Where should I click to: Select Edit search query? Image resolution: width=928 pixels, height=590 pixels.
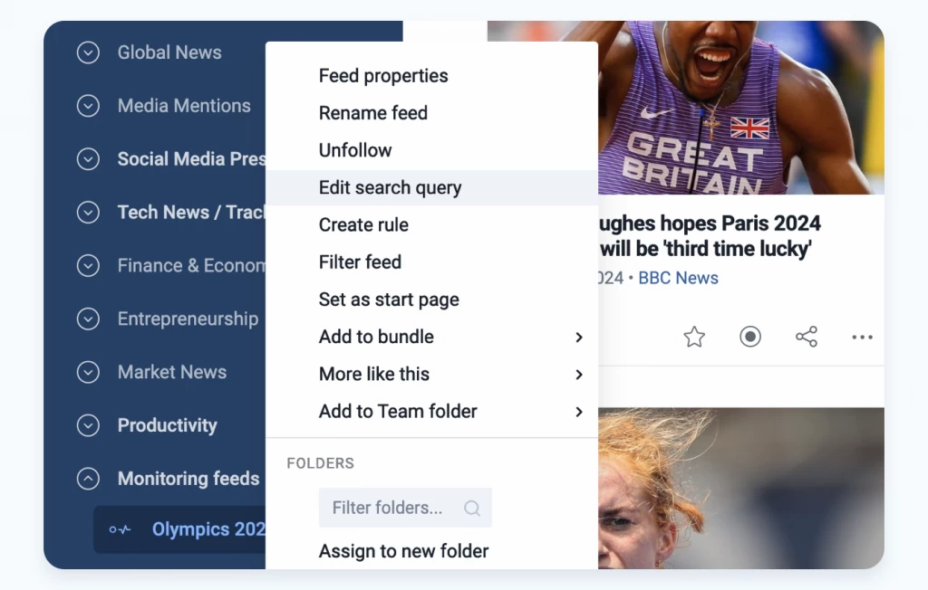(390, 187)
